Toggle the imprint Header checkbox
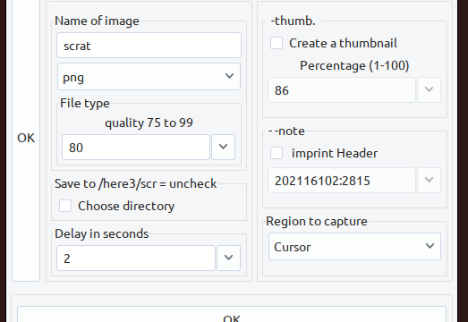Viewport: 468px width, 322px height. (x=277, y=153)
